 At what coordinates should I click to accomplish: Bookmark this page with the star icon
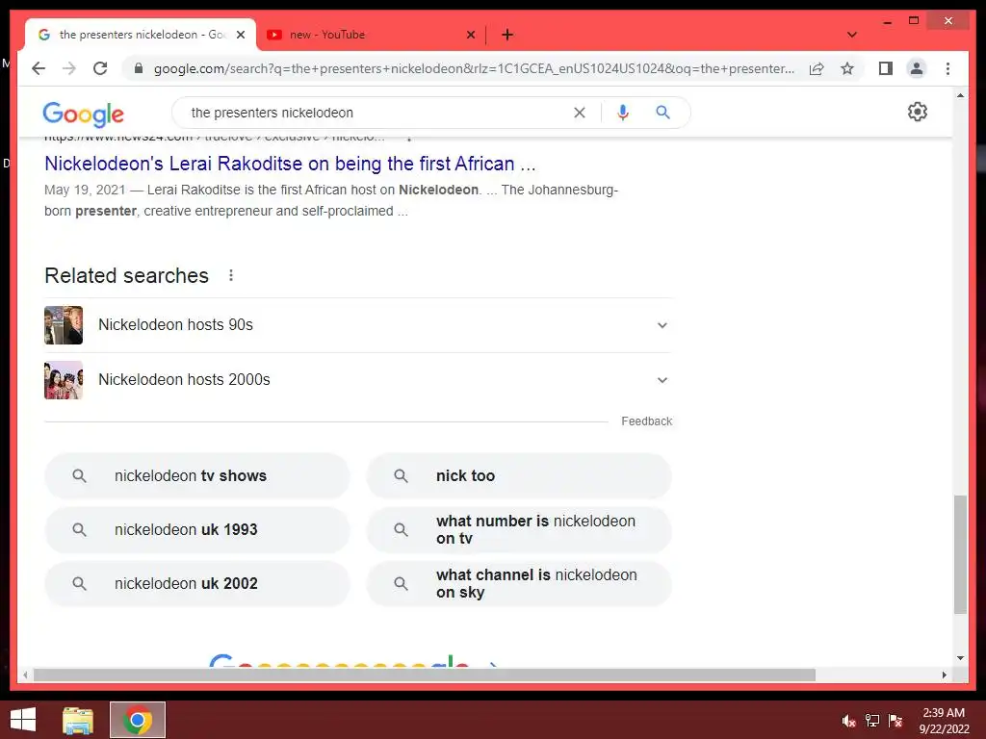(x=847, y=68)
